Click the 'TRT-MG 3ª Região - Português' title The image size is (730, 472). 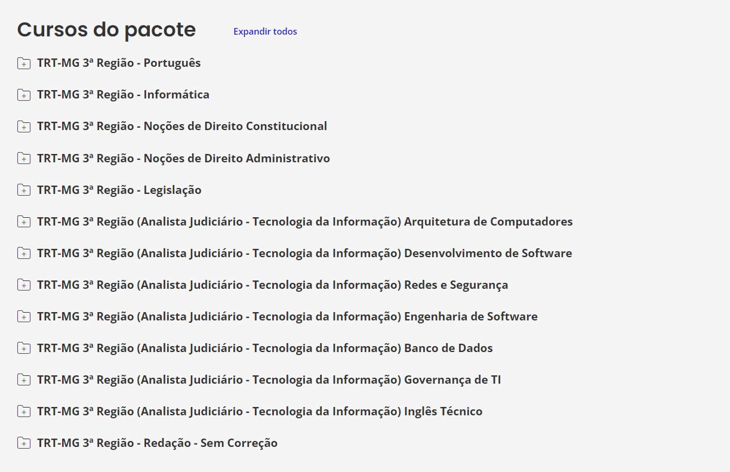[x=119, y=63]
